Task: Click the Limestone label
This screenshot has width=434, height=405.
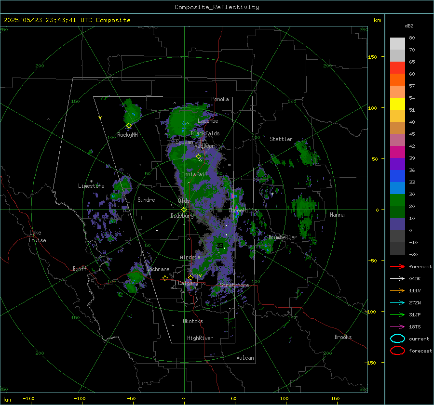Action: pyautogui.click(x=91, y=186)
